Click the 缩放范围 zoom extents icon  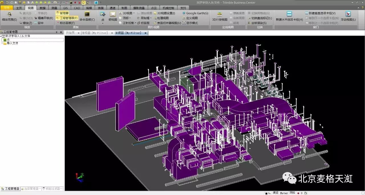(9, 14)
